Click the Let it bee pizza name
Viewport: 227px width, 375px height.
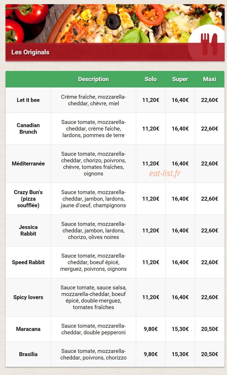coord(28,100)
